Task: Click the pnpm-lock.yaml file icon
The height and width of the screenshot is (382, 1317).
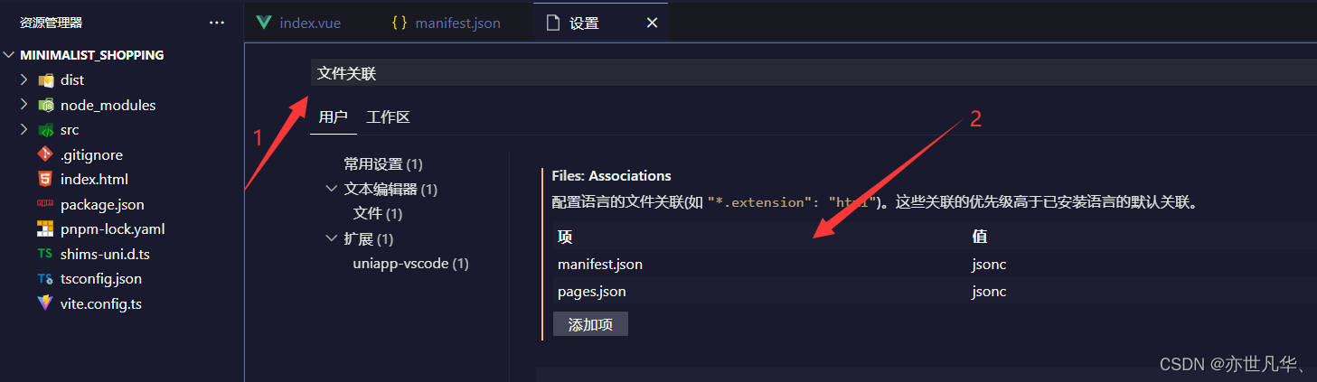Action: tap(45, 229)
